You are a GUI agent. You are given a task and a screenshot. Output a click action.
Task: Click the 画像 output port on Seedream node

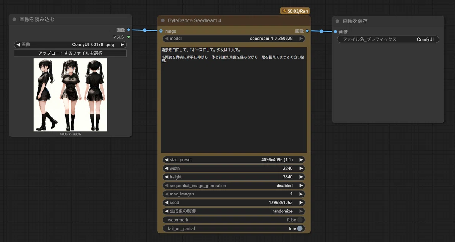click(307, 31)
